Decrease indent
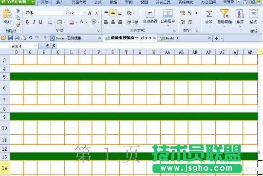 (x=129, y=22)
